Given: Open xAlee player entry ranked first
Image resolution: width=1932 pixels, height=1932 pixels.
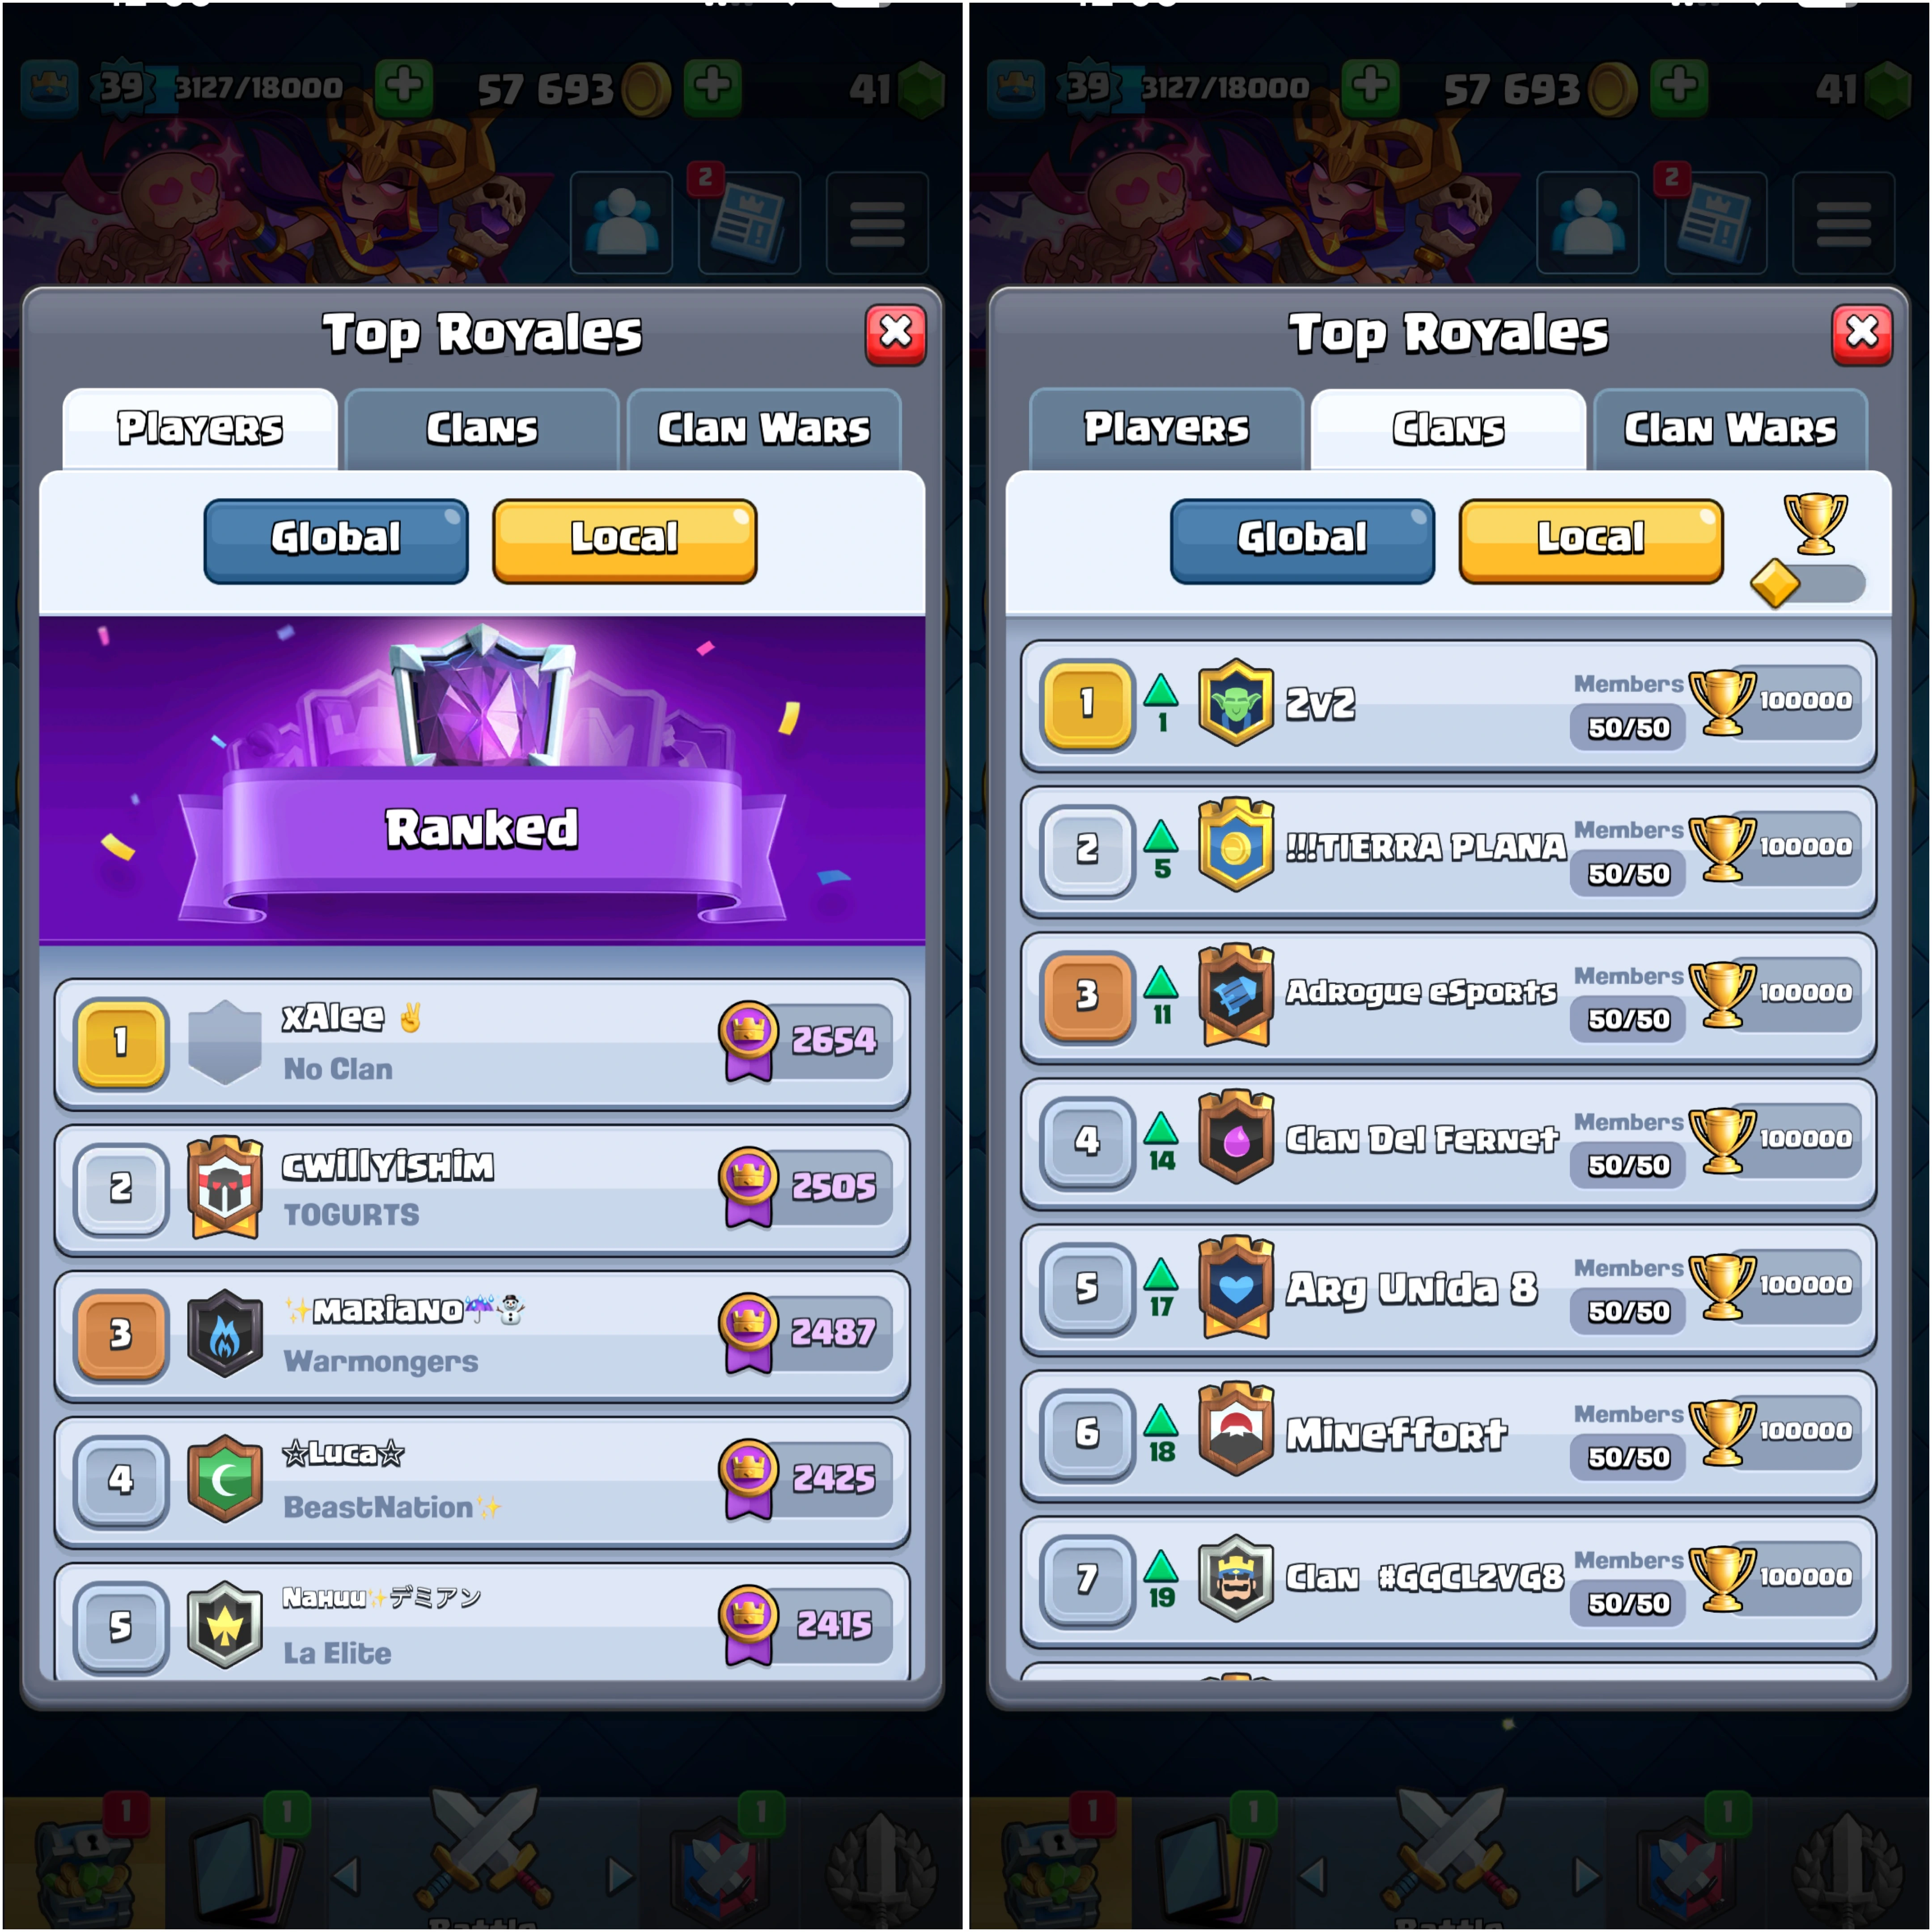Looking at the screenshot, I should click(482, 1044).
